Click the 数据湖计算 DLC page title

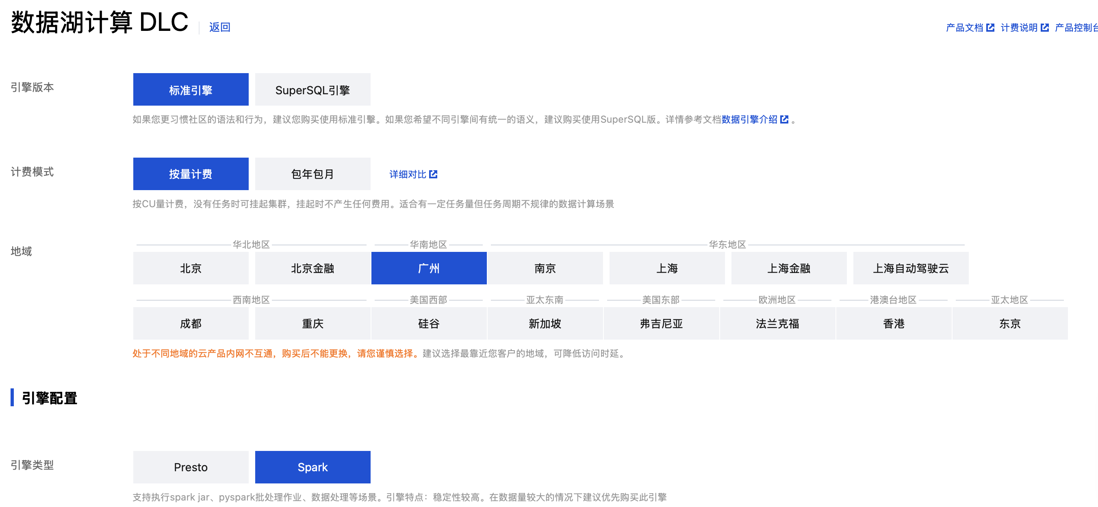click(x=99, y=22)
